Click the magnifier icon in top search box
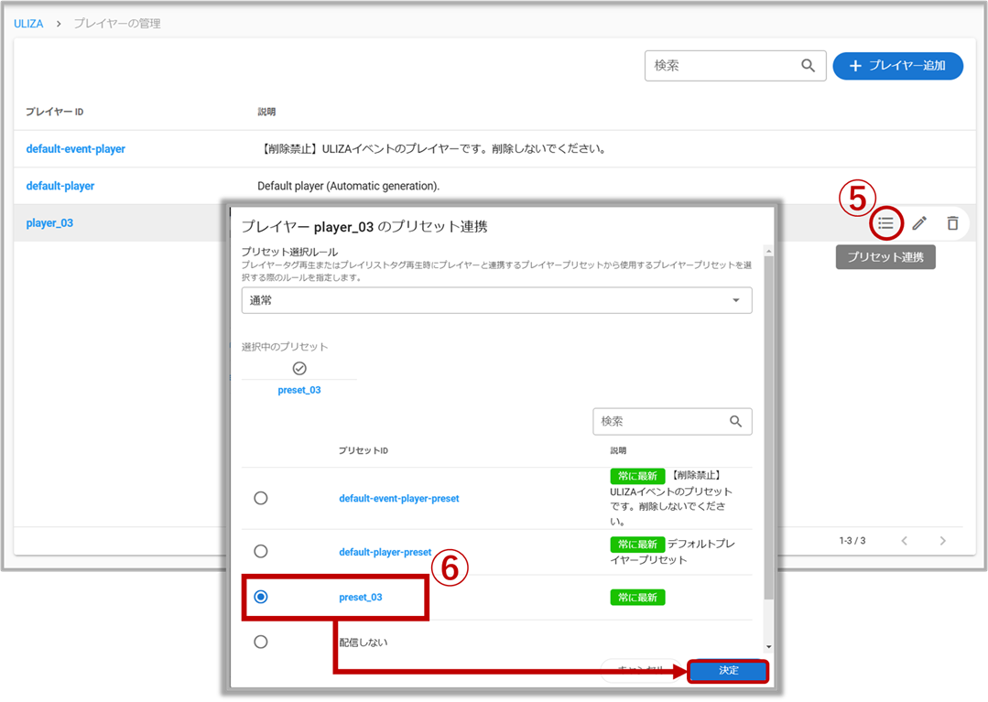The height and width of the screenshot is (702, 988). (808, 66)
